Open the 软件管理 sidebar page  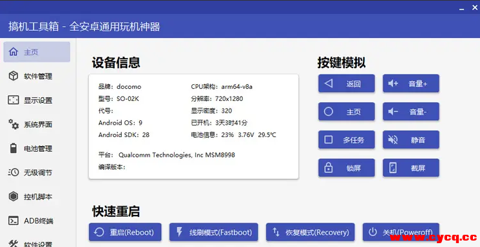tap(37, 76)
